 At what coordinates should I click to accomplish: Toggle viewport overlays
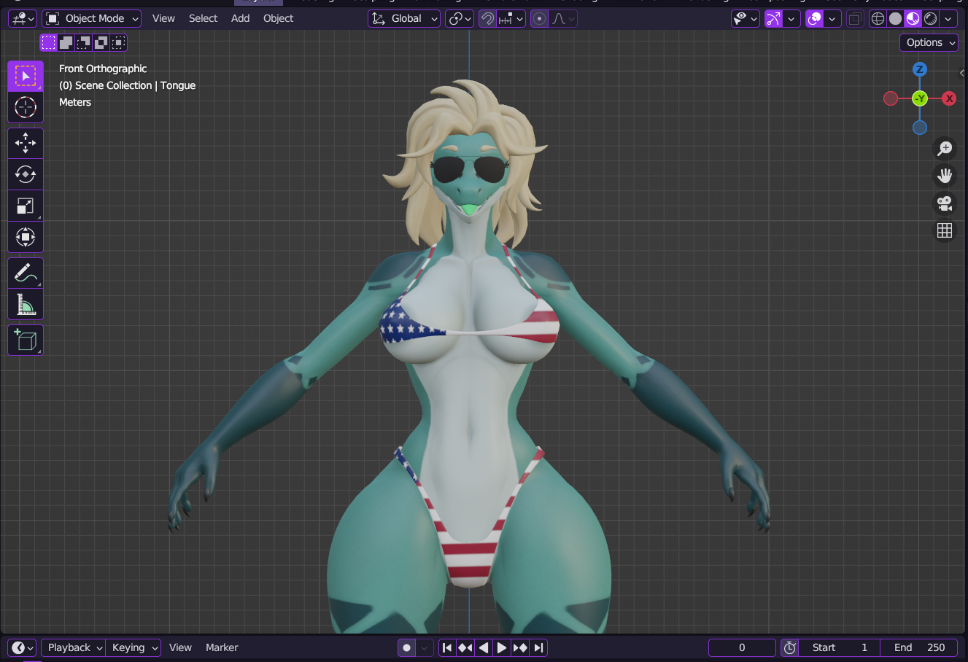click(x=815, y=19)
